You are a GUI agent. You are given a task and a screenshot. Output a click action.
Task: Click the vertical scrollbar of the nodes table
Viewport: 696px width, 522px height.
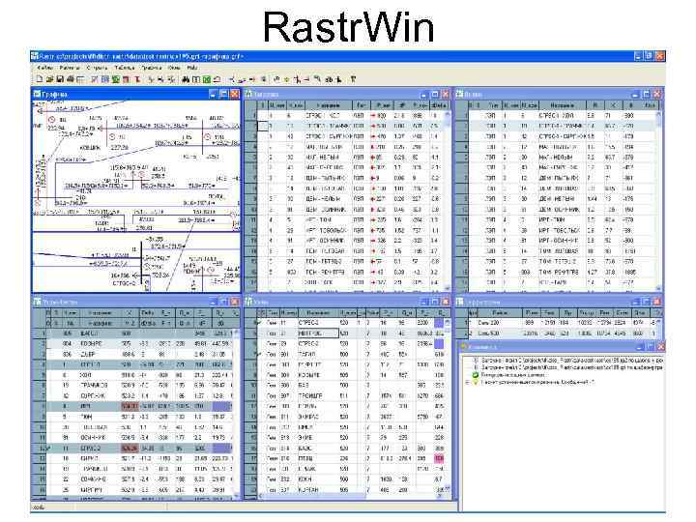pyautogui.click(x=236, y=413)
